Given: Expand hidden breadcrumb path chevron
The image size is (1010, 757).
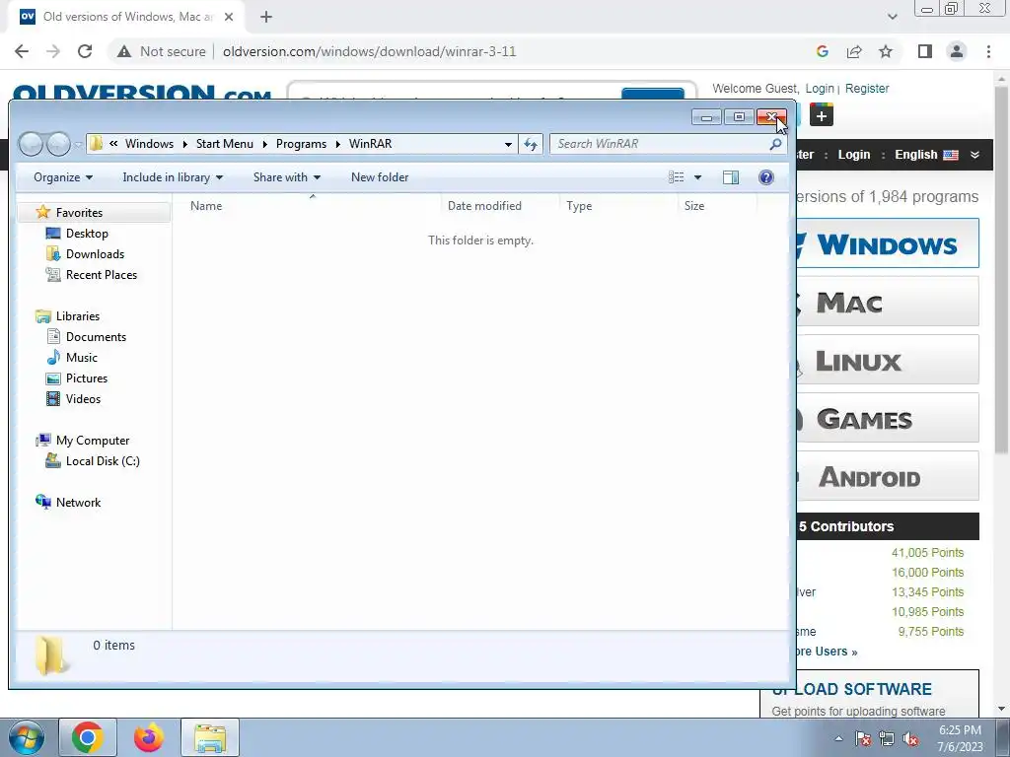Looking at the screenshot, I should [113, 144].
